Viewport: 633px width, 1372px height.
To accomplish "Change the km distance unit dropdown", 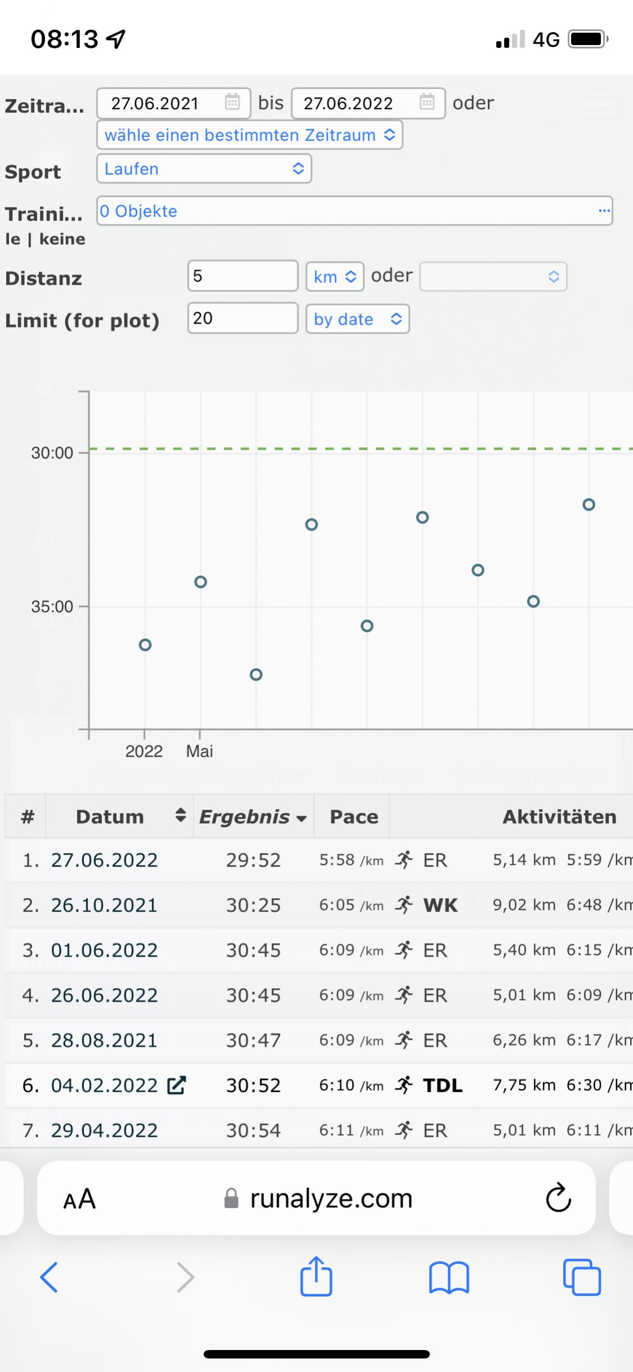I will pos(335,276).
